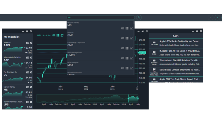The height and width of the screenshot is (124, 222).
Task: Minimize the AAPL news window
Action: (x=193, y=31)
